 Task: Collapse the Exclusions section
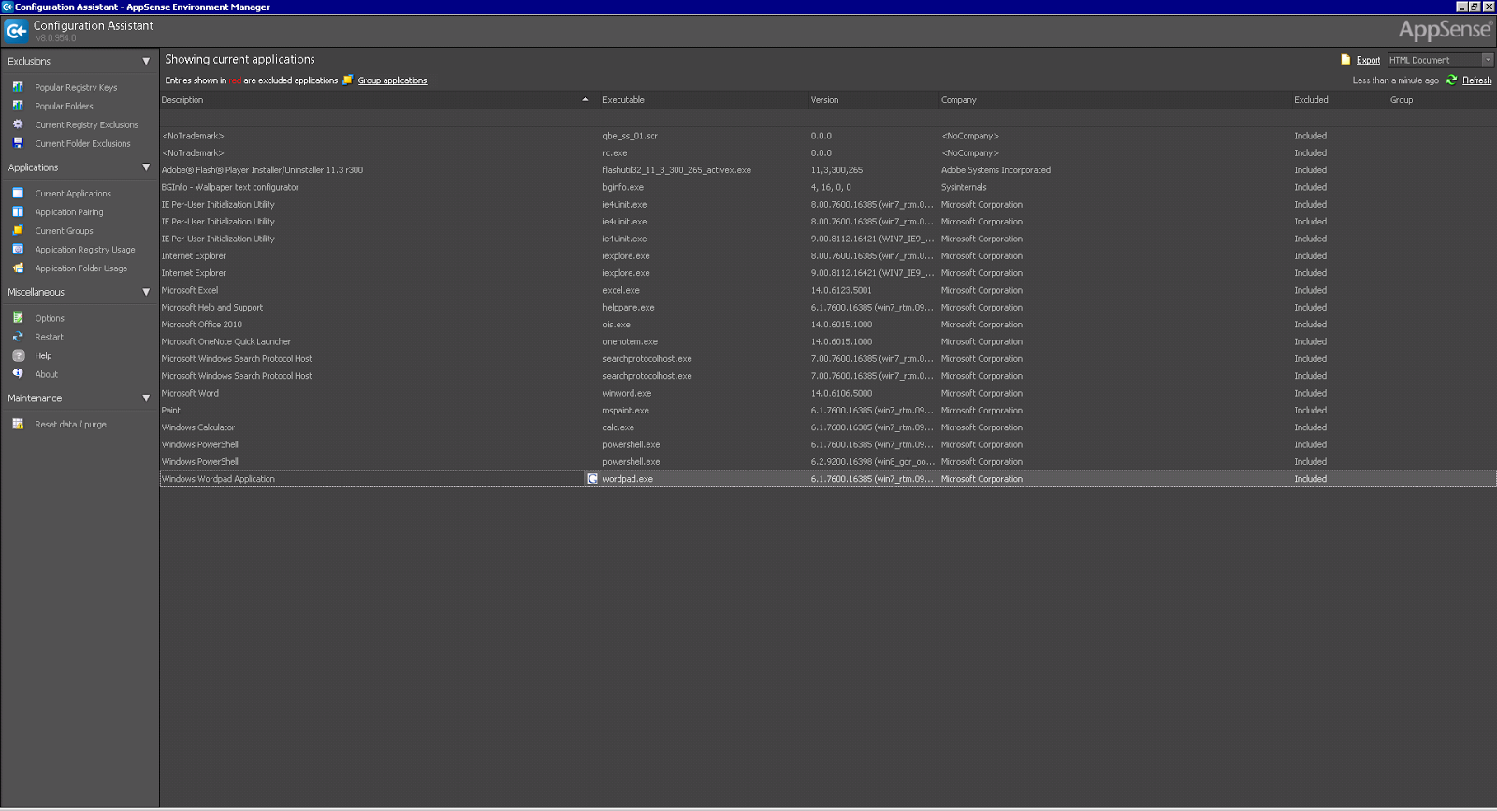tap(146, 62)
